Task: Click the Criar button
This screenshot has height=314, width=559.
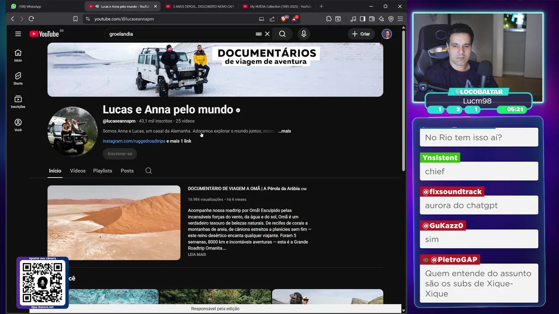Action: [x=361, y=34]
